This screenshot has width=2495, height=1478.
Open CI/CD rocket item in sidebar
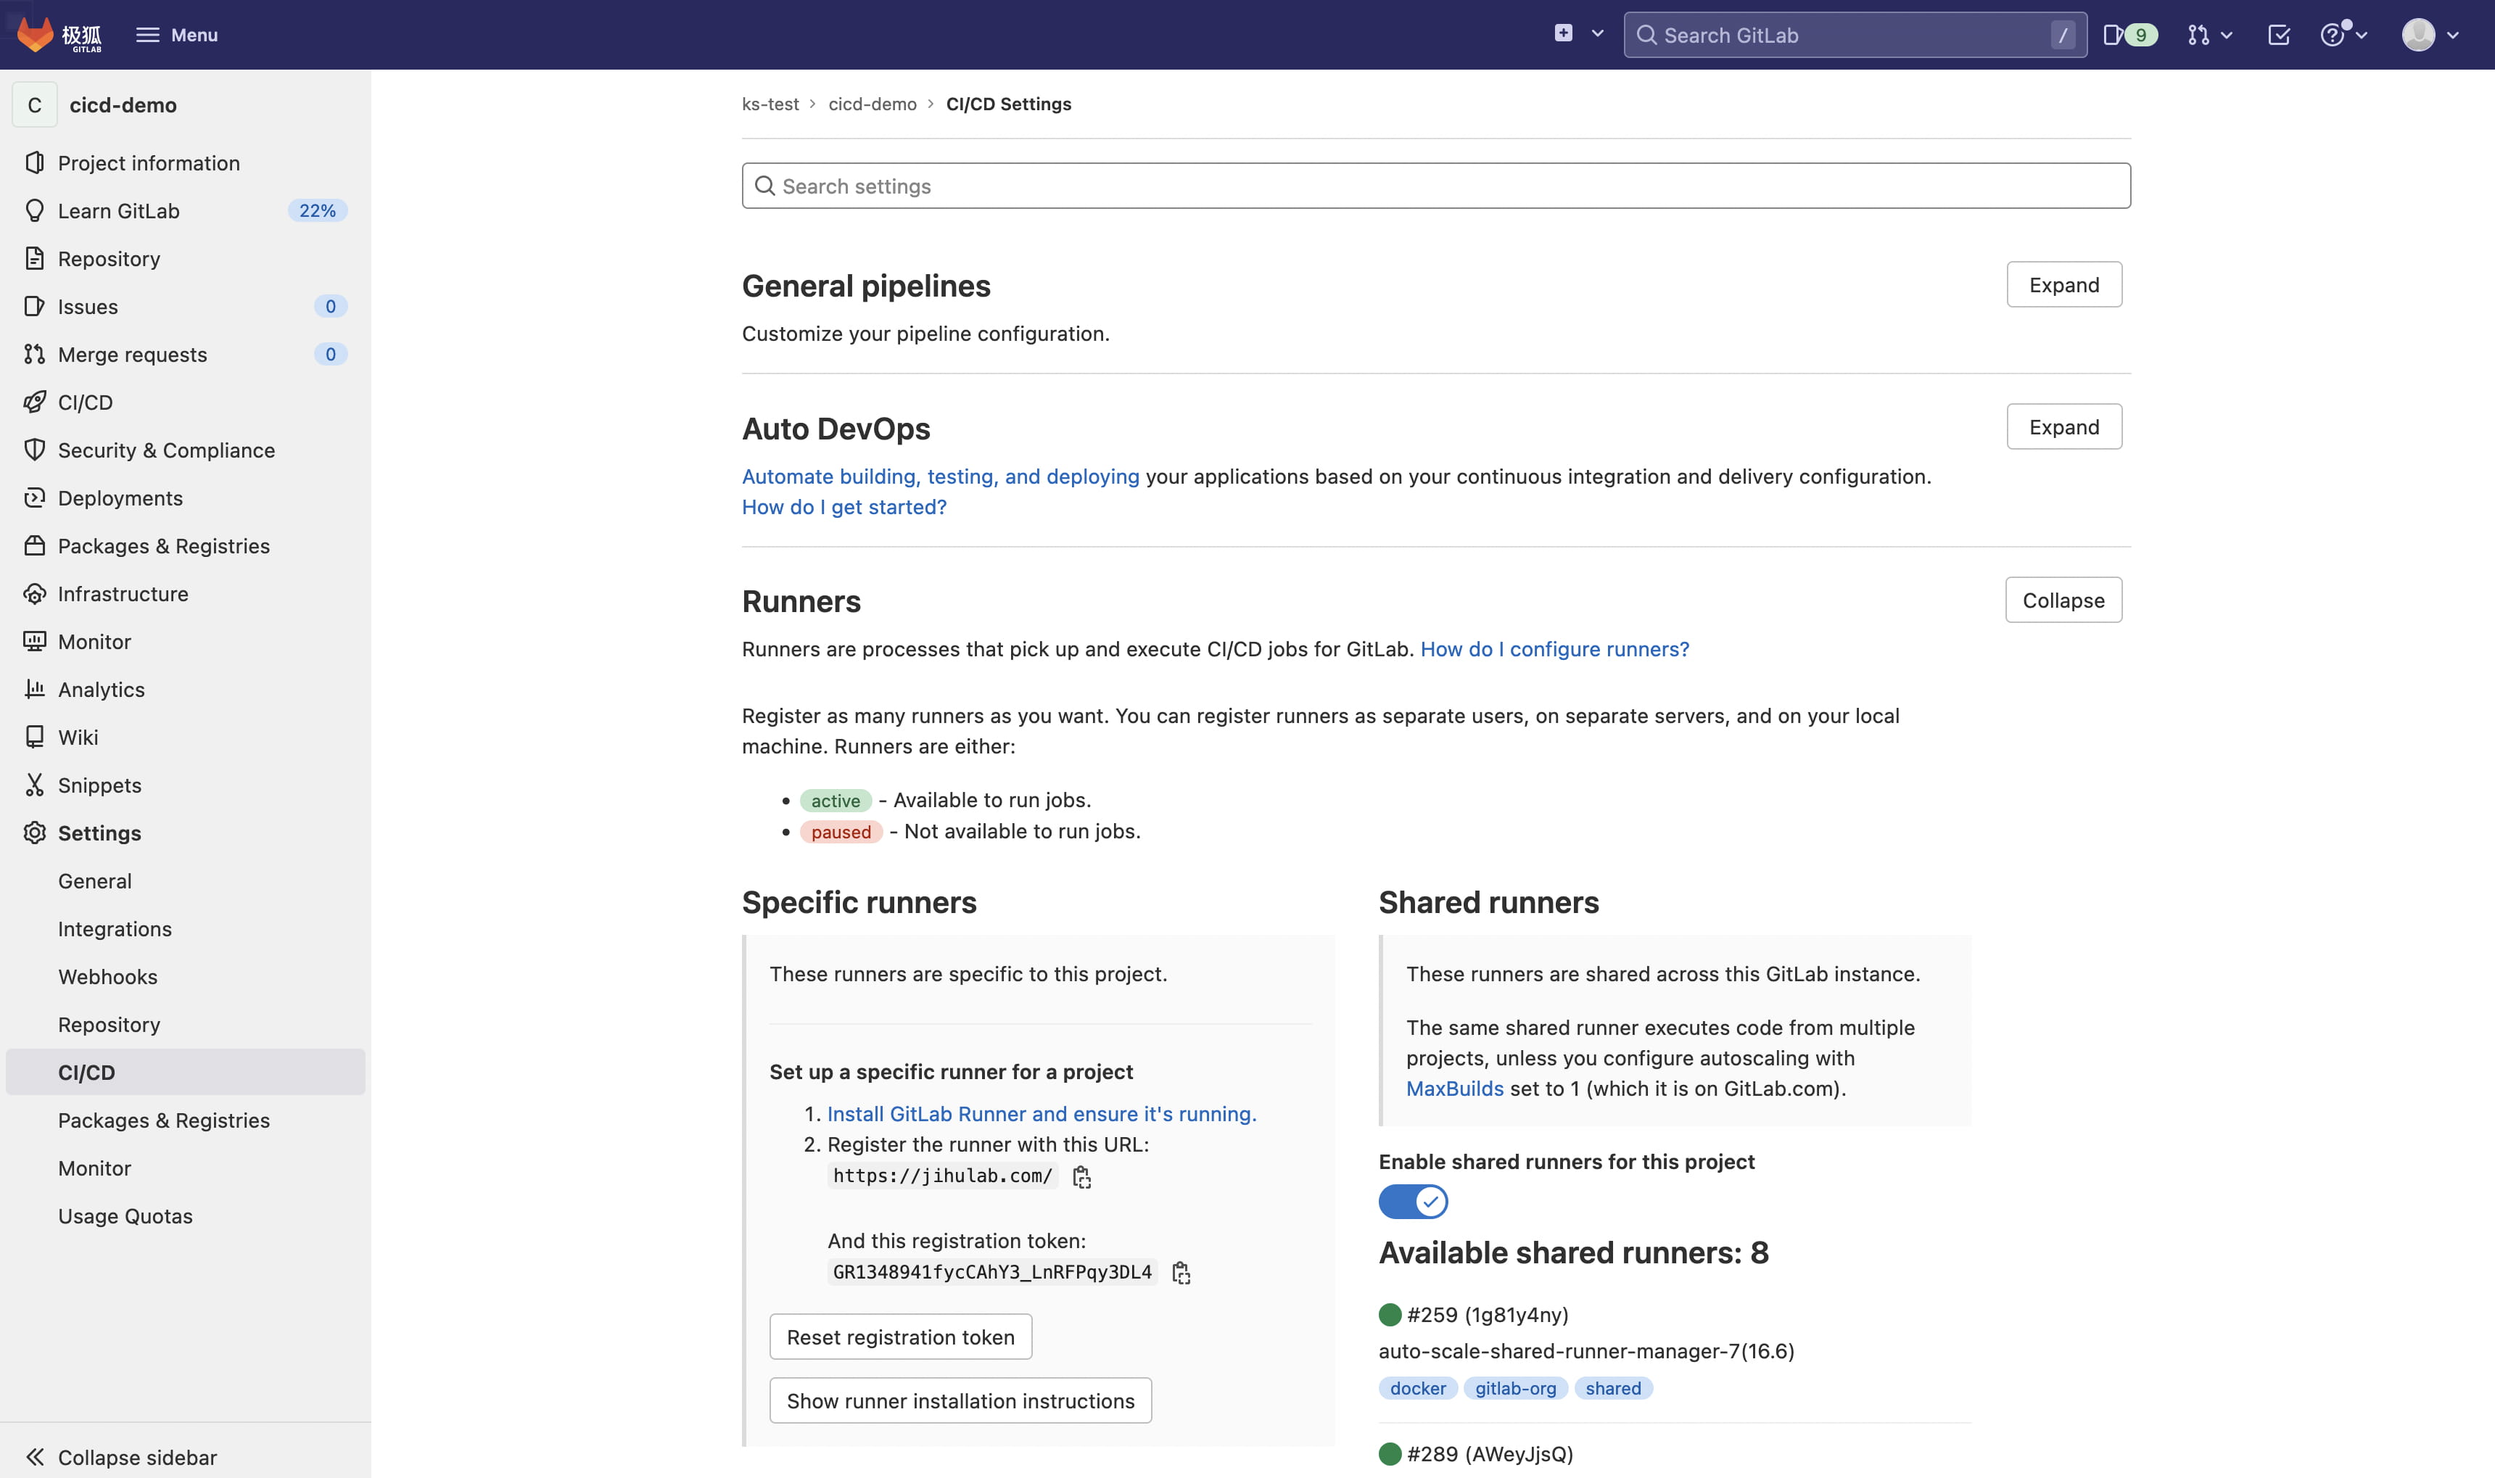(85, 402)
